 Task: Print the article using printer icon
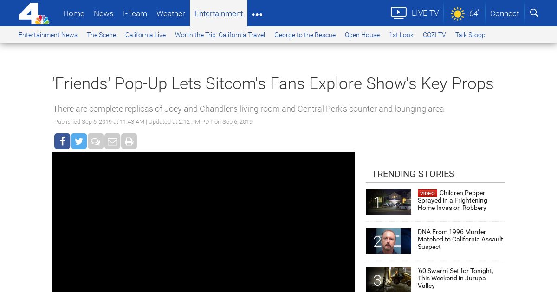tap(129, 141)
